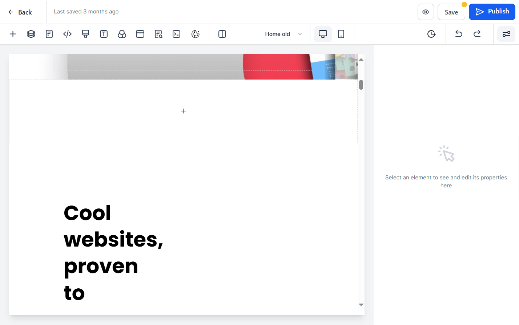Open the custom code editor icon

pyautogui.click(x=67, y=34)
